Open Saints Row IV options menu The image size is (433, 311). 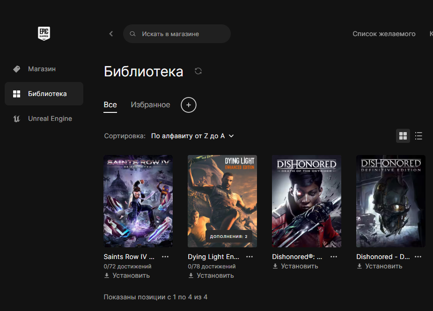coord(165,257)
